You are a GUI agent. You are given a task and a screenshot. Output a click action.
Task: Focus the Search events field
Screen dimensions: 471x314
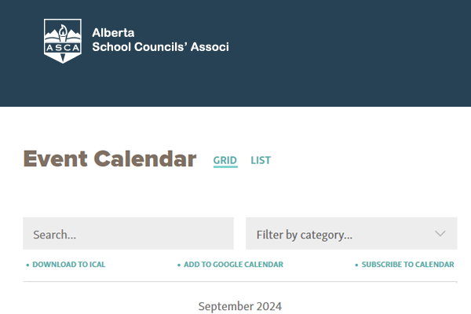click(x=128, y=234)
